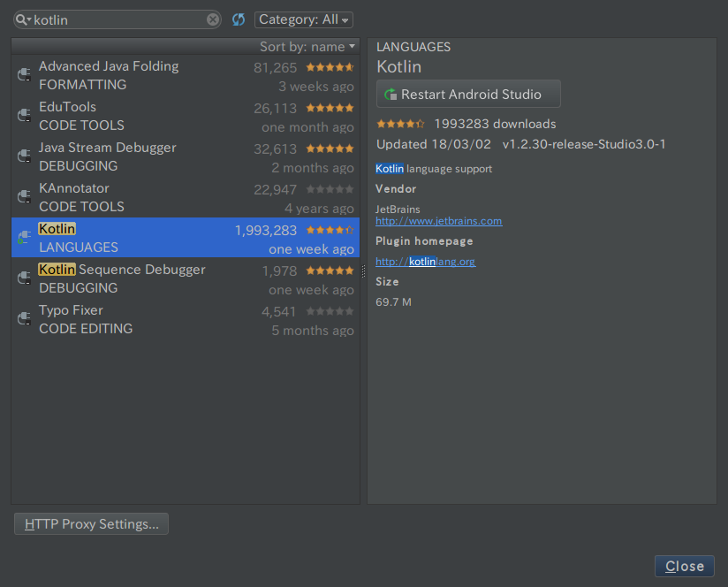Select Kotlin Sequence Debugger plugin
Viewport: 728px width, 587px height.
click(x=186, y=278)
